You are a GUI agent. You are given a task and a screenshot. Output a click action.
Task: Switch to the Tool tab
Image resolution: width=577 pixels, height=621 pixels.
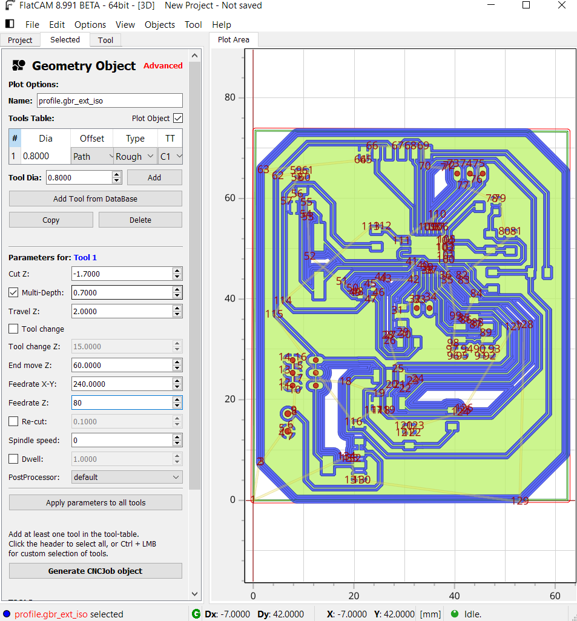click(105, 40)
